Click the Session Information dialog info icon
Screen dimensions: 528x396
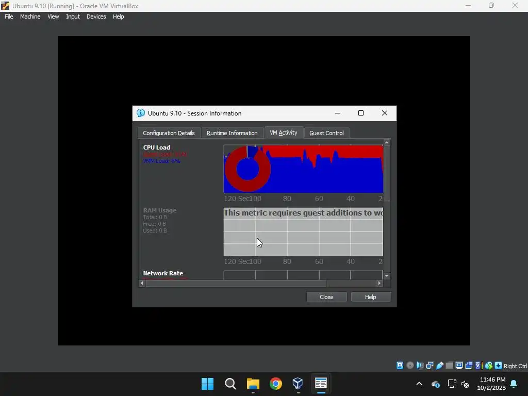pos(140,113)
